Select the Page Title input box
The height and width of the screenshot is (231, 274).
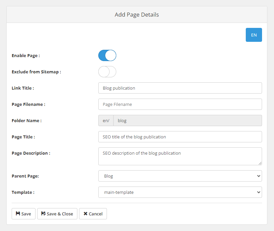180,137
